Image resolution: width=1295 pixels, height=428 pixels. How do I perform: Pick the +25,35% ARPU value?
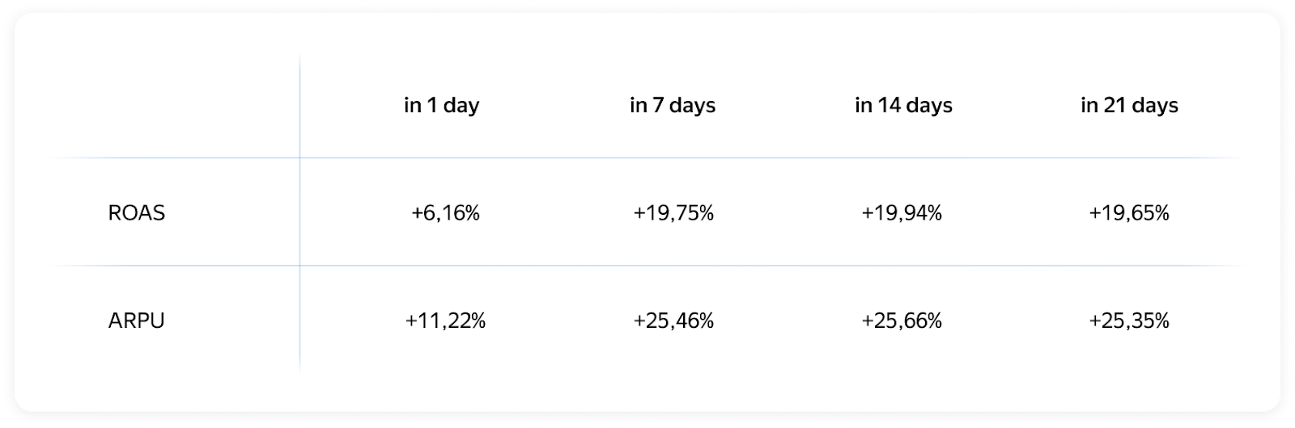(x=1129, y=321)
